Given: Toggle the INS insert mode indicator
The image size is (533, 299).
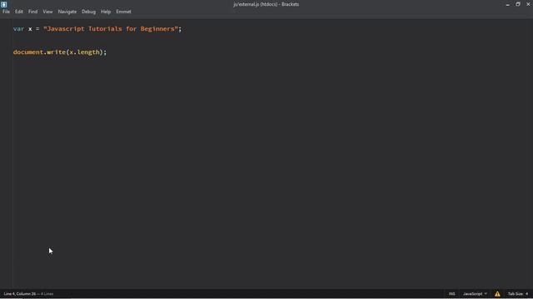Looking at the screenshot, I should [451, 294].
